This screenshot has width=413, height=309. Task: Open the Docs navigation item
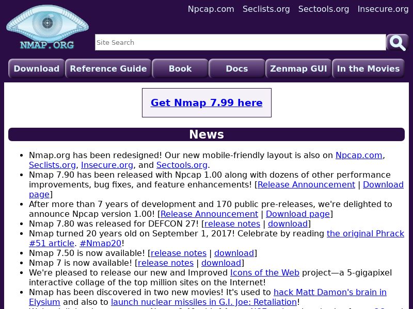click(x=237, y=68)
